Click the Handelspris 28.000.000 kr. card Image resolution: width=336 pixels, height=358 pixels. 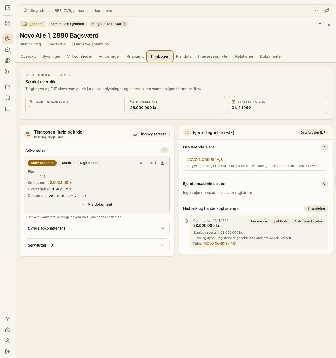[x=176, y=105]
